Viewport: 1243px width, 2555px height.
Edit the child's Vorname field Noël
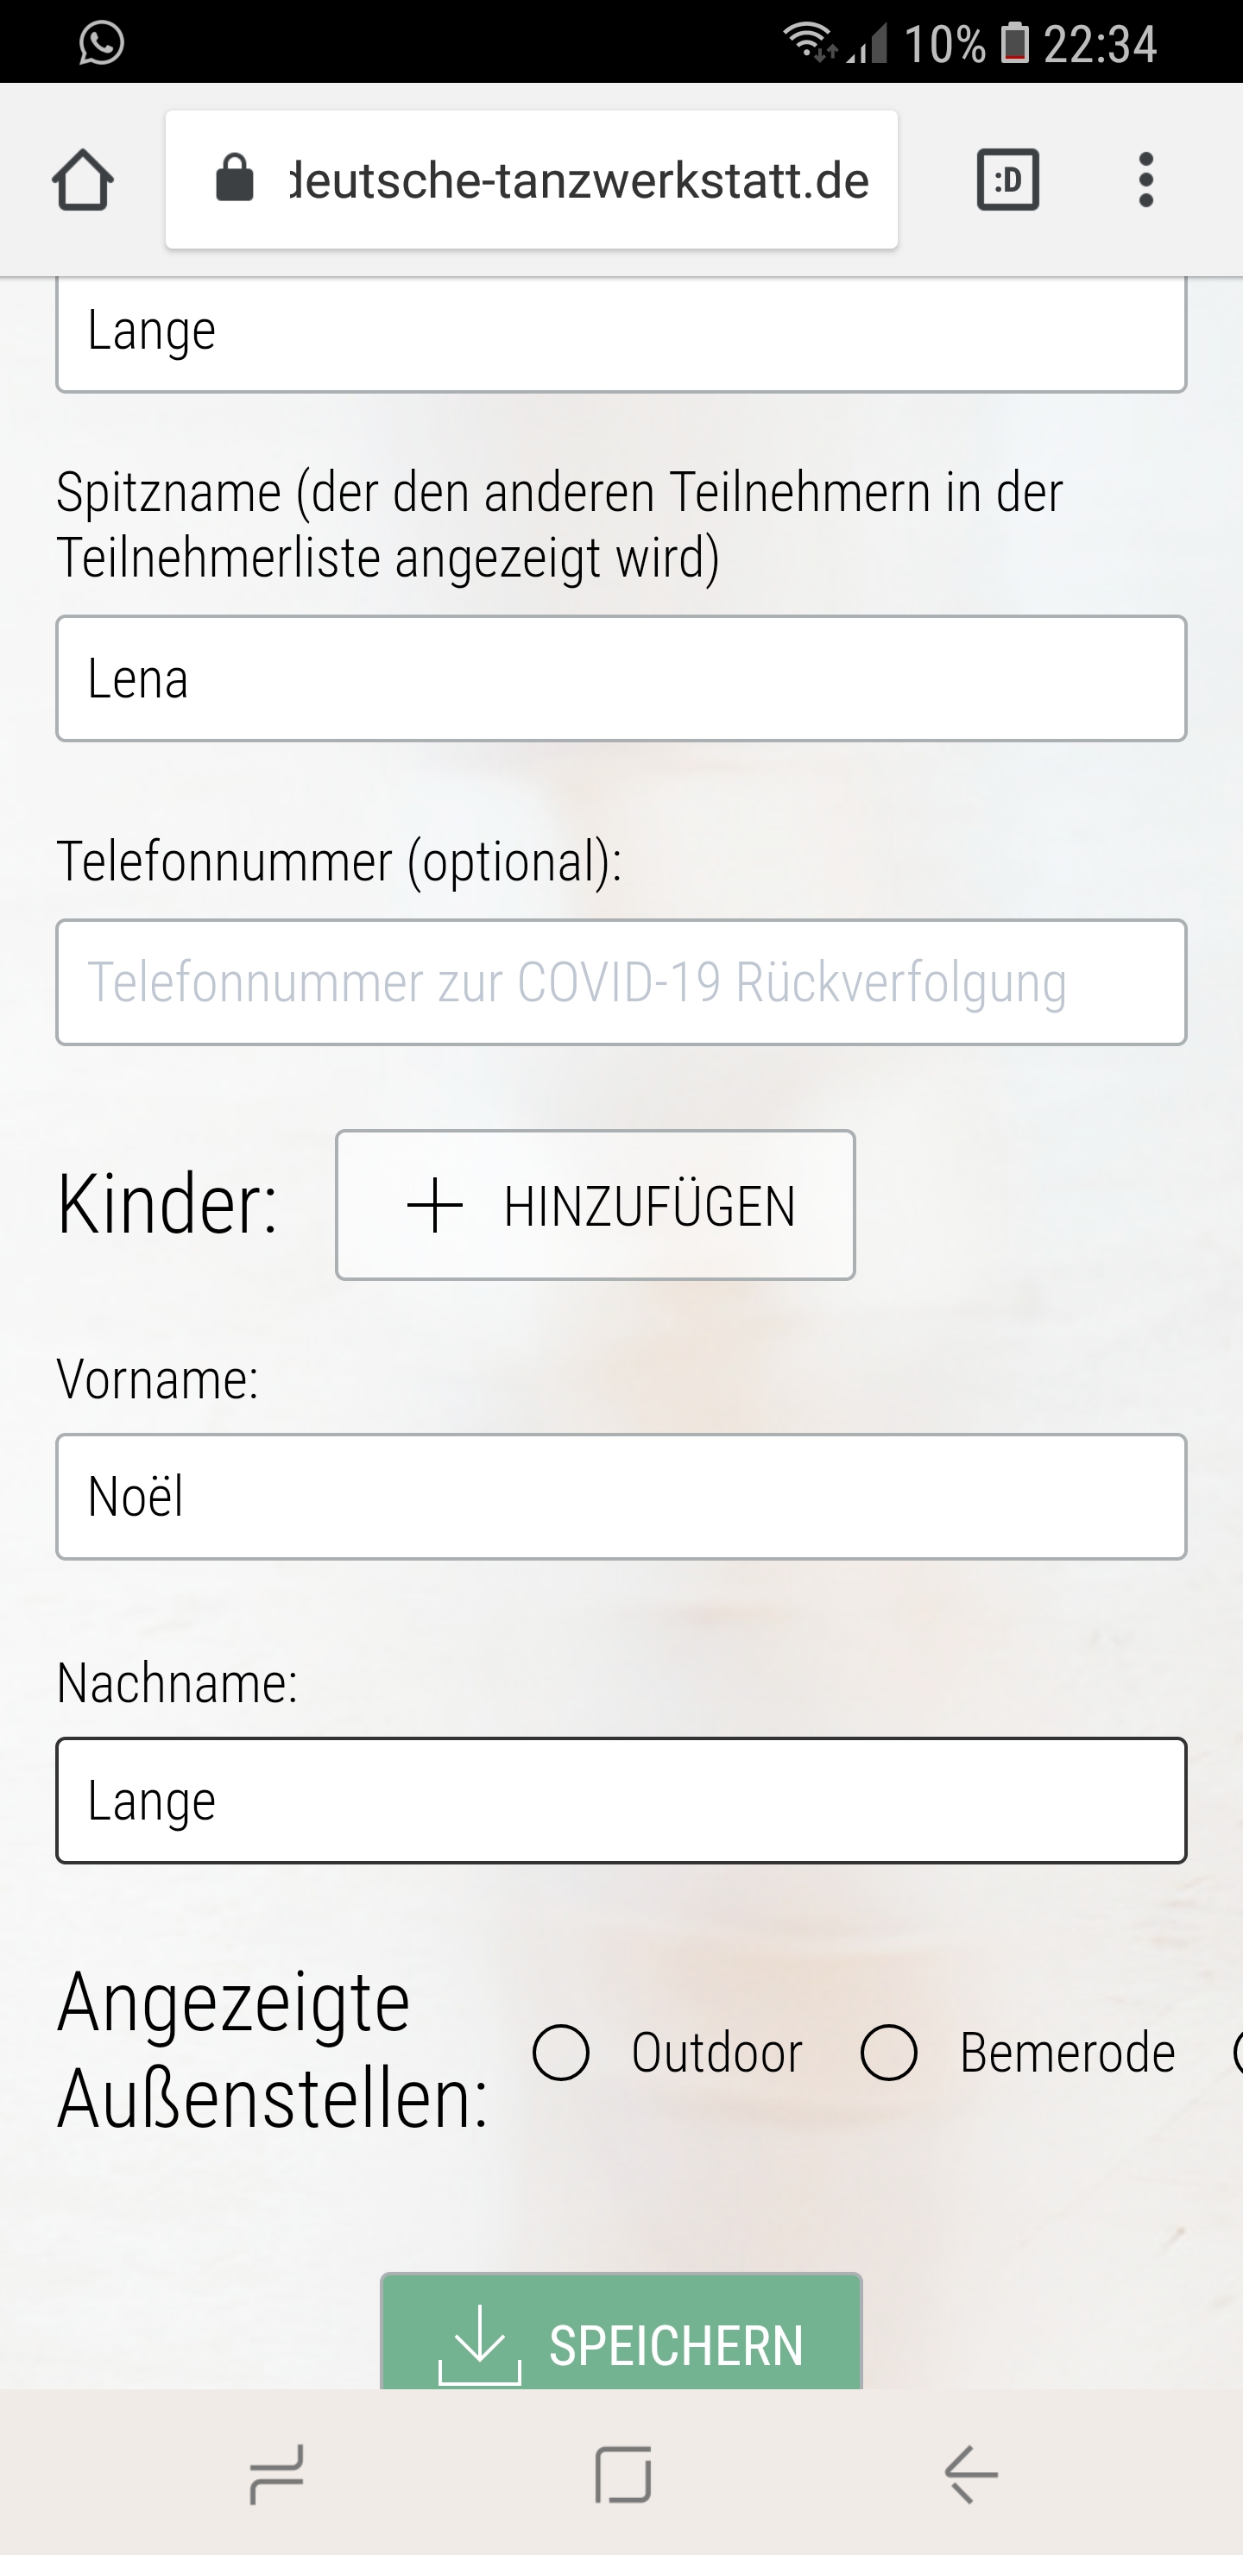[621, 1497]
